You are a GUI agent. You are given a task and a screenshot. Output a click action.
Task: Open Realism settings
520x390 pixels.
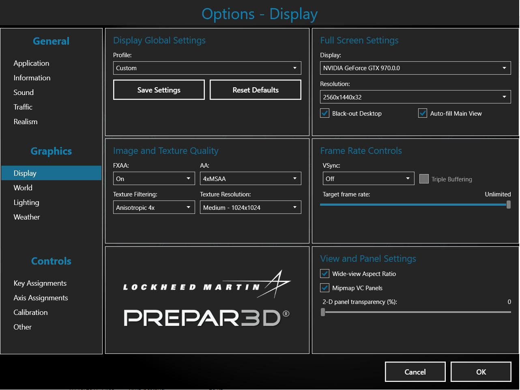pos(26,122)
